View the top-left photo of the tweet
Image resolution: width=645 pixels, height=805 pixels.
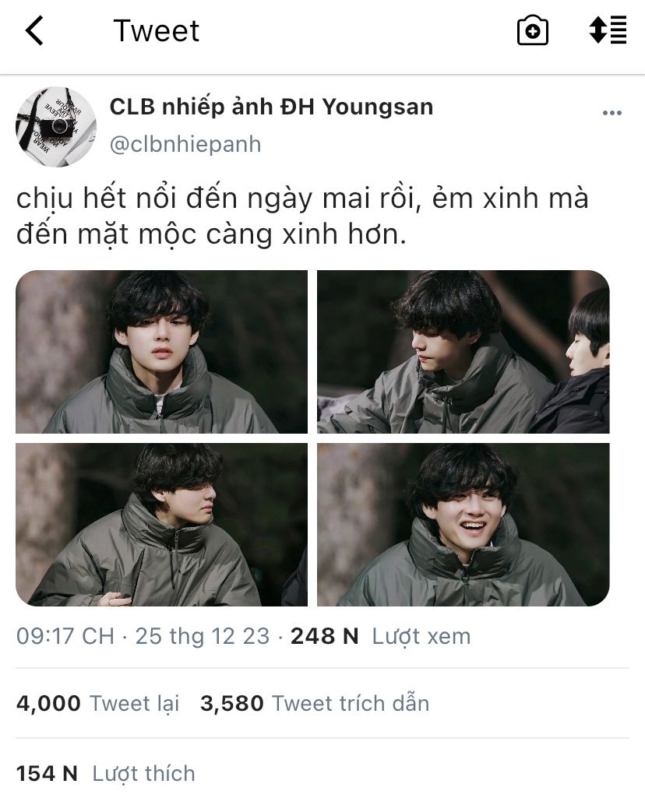click(162, 352)
